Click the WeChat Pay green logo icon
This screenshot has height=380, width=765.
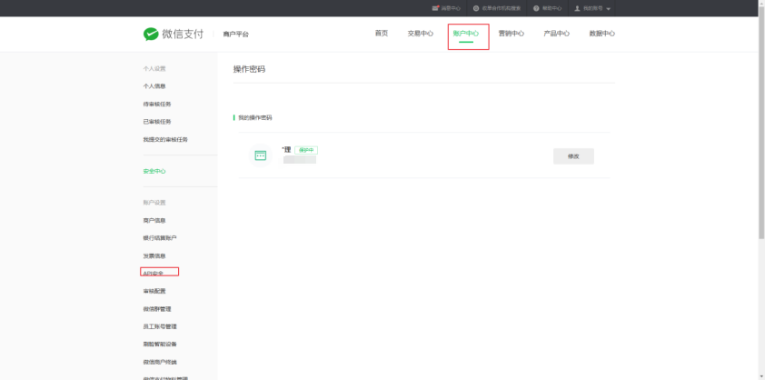151,34
